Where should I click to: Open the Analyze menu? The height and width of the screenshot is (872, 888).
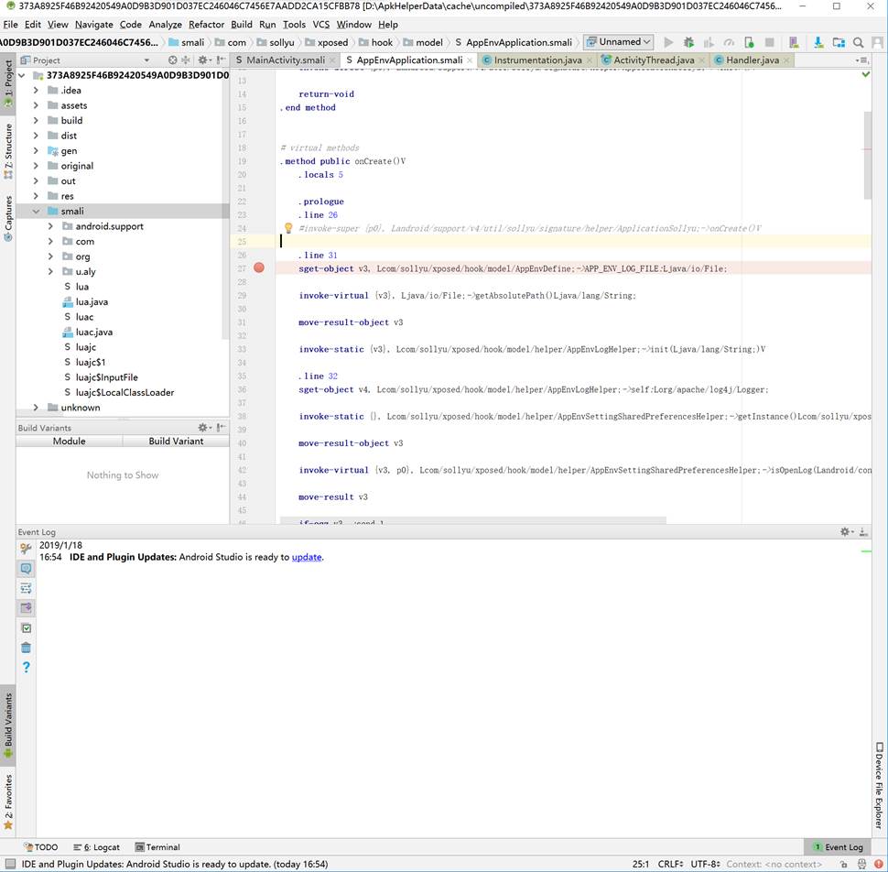tap(165, 25)
